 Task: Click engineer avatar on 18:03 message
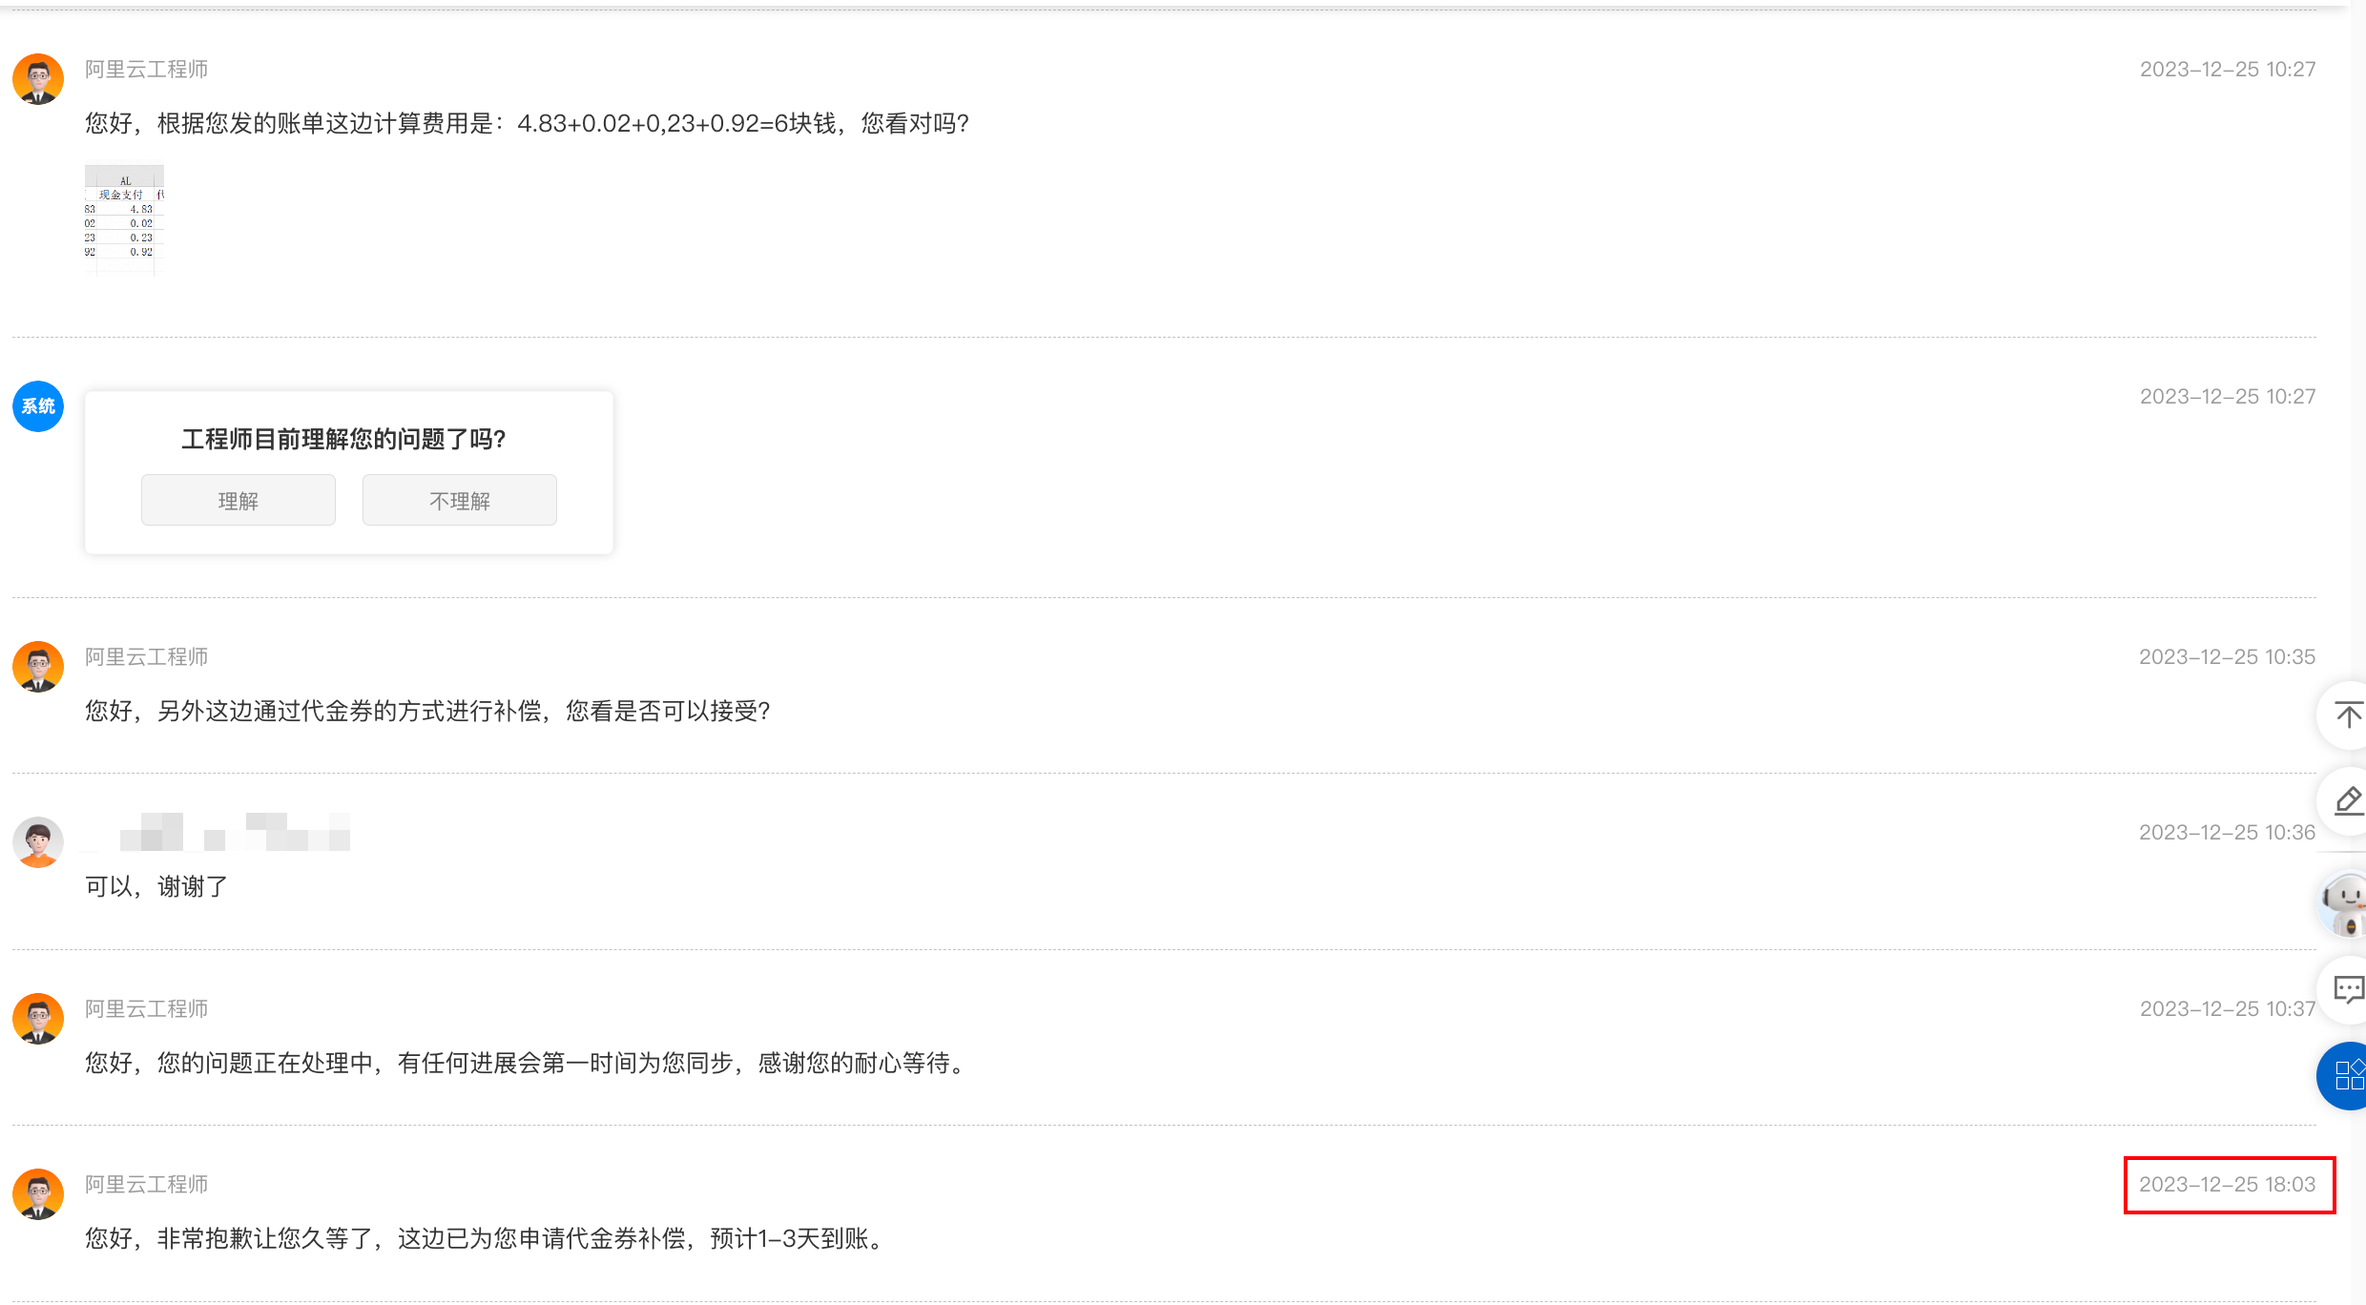click(x=38, y=1194)
